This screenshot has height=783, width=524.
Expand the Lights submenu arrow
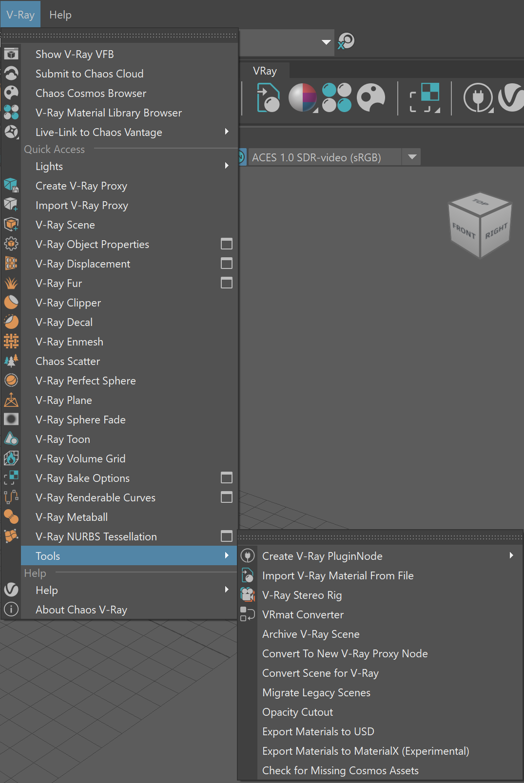coord(227,166)
